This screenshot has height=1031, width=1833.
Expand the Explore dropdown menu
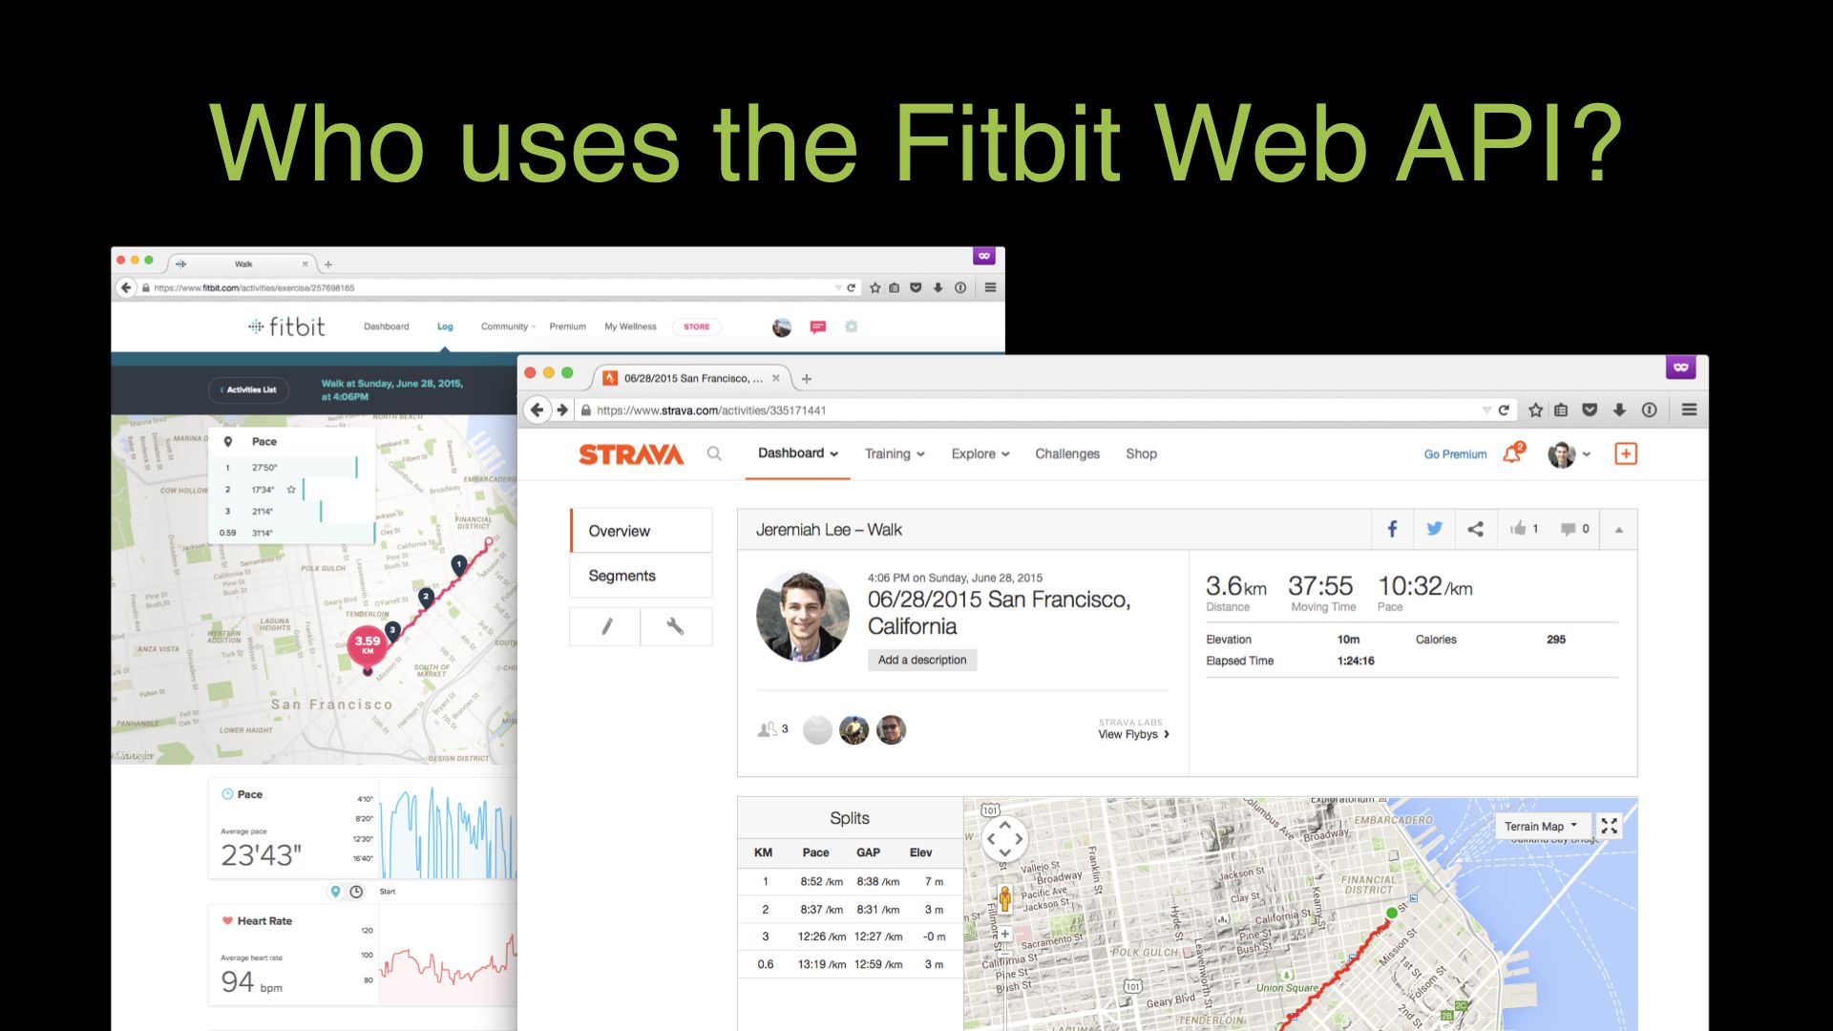pyautogui.click(x=980, y=453)
